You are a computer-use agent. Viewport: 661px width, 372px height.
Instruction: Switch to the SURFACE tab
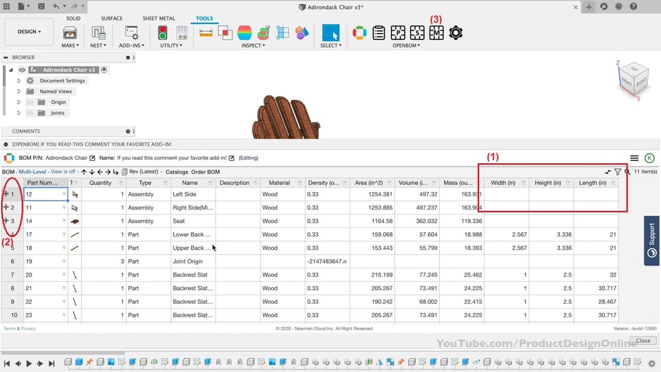click(x=112, y=18)
